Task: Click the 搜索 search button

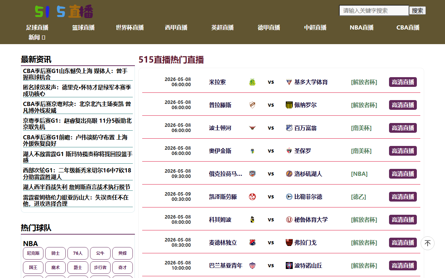Action: pyautogui.click(x=418, y=10)
